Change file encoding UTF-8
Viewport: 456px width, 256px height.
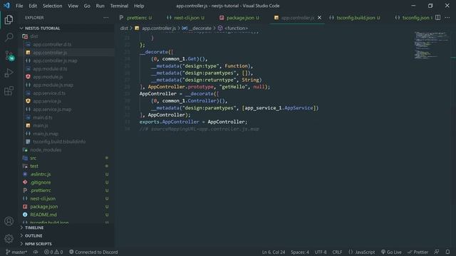[x=321, y=252]
